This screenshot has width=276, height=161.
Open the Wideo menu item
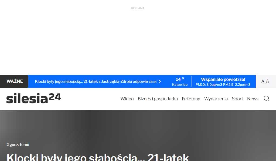point(127,99)
